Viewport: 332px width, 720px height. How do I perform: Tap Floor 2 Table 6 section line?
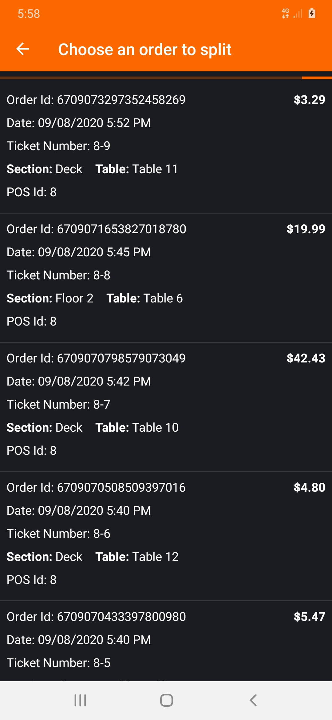point(95,298)
